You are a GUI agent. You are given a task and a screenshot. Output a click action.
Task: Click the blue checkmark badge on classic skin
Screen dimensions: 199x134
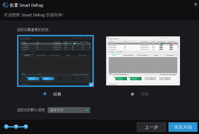click(91, 85)
